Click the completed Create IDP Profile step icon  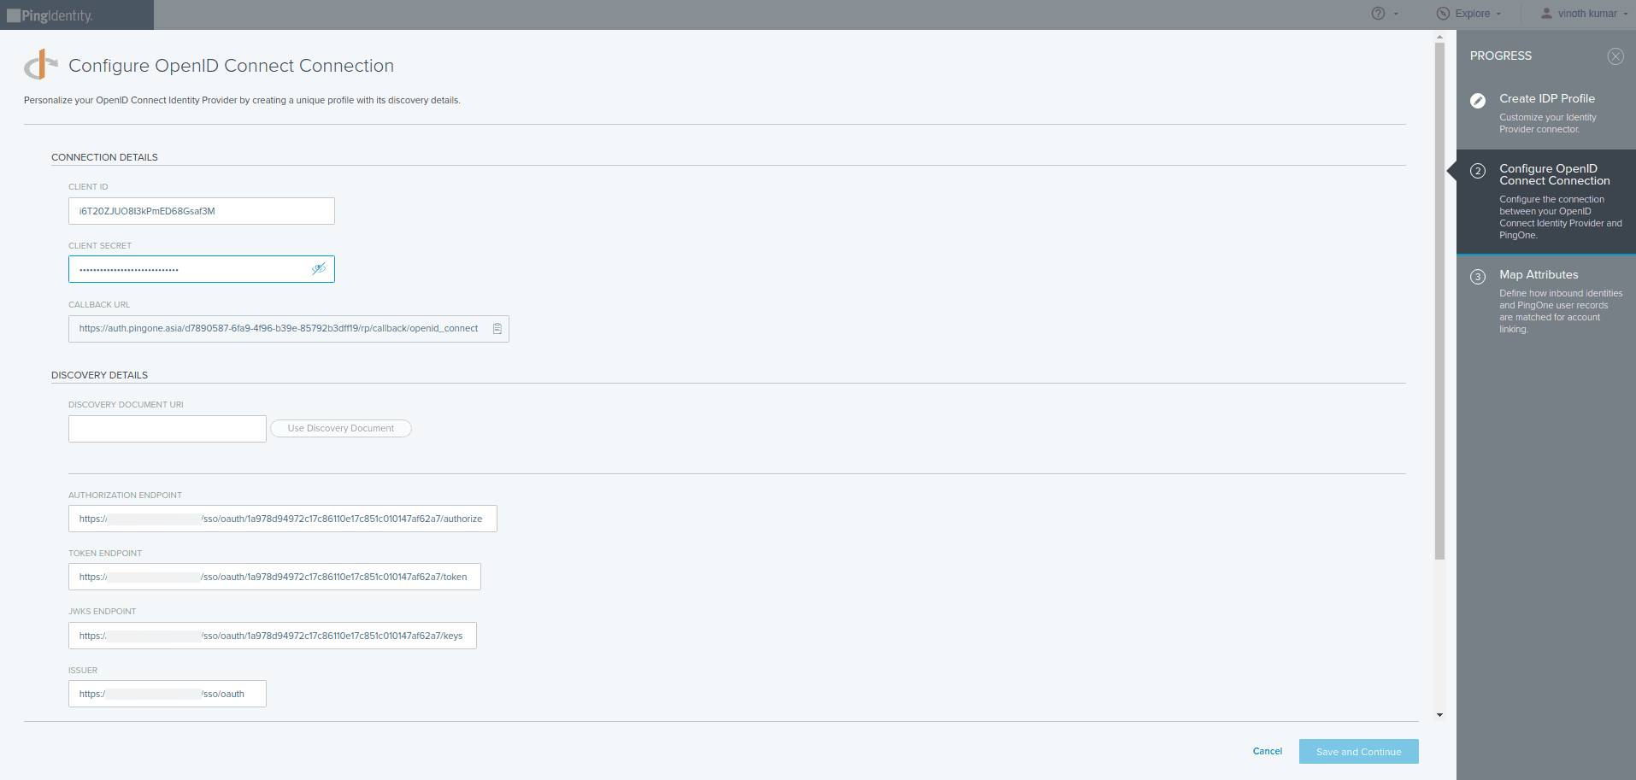pos(1479,101)
